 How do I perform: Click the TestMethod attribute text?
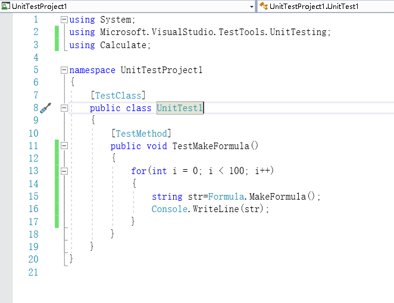141,134
